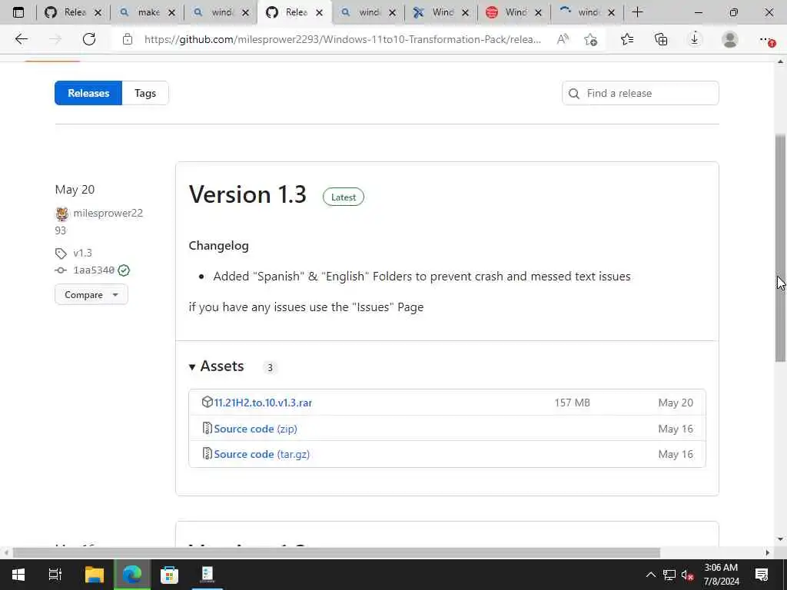Download Source code (zip)
787x590 pixels.
[255, 429]
